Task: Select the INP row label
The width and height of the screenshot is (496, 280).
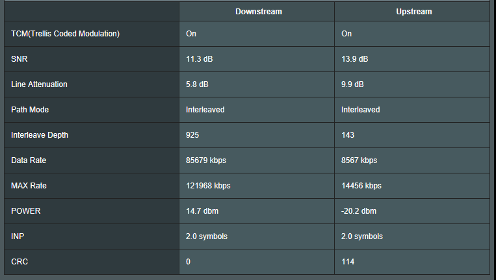Action: pyautogui.click(x=18, y=236)
